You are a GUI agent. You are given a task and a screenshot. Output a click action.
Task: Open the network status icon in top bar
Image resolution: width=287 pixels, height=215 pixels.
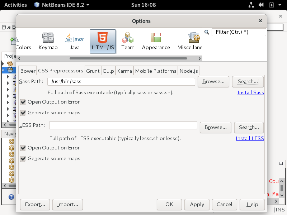pyautogui.click(x=251, y=5)
